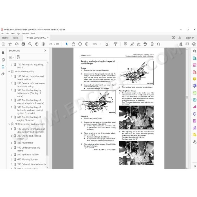Add new bookmark icon
The height and width of the screenshot is (197, 197).
pyautogui.click(x=19, y=57)
